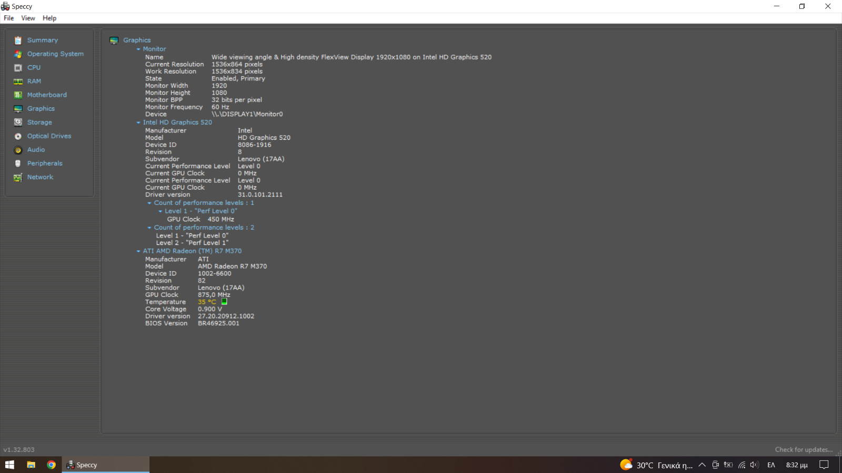Open Optical Drives section label
The width and height of the screenshot is (842, 473).
49,136
